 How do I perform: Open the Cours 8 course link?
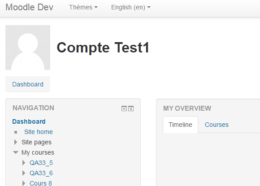tap(41, 183)
